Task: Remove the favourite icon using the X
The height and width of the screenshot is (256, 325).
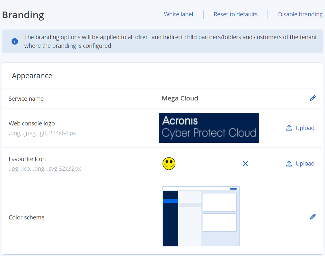Action: tap(245, 164)
